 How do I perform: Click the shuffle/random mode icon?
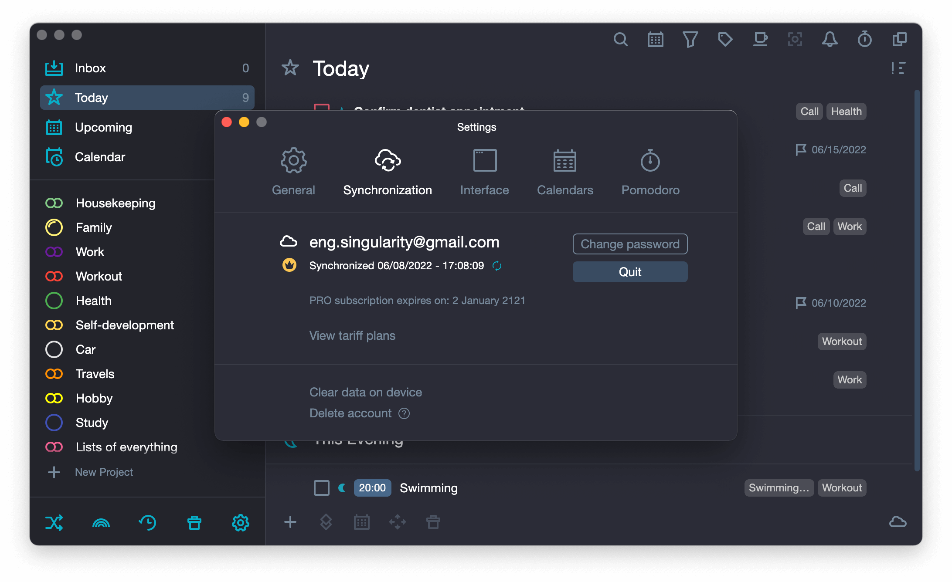pyautogui.click(x=54, y=522)
